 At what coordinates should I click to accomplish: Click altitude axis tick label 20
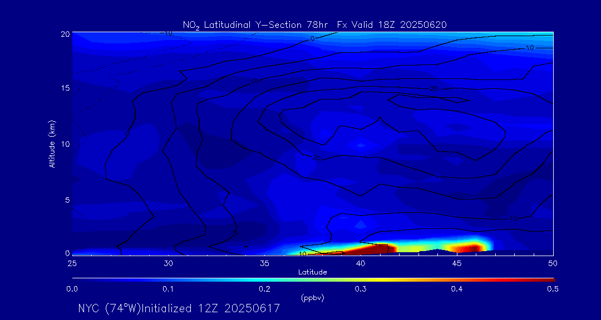[65, 34]
